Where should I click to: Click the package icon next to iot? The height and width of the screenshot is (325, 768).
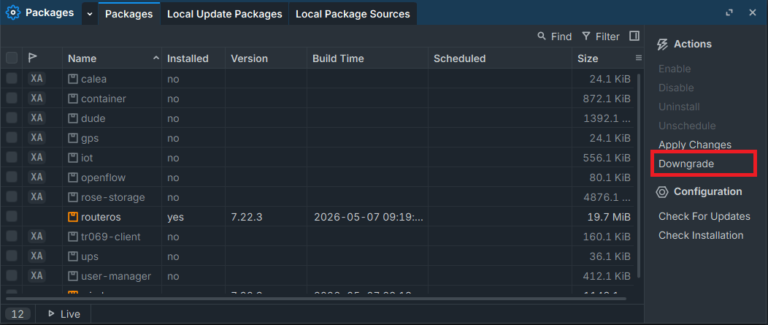point(73,158)
